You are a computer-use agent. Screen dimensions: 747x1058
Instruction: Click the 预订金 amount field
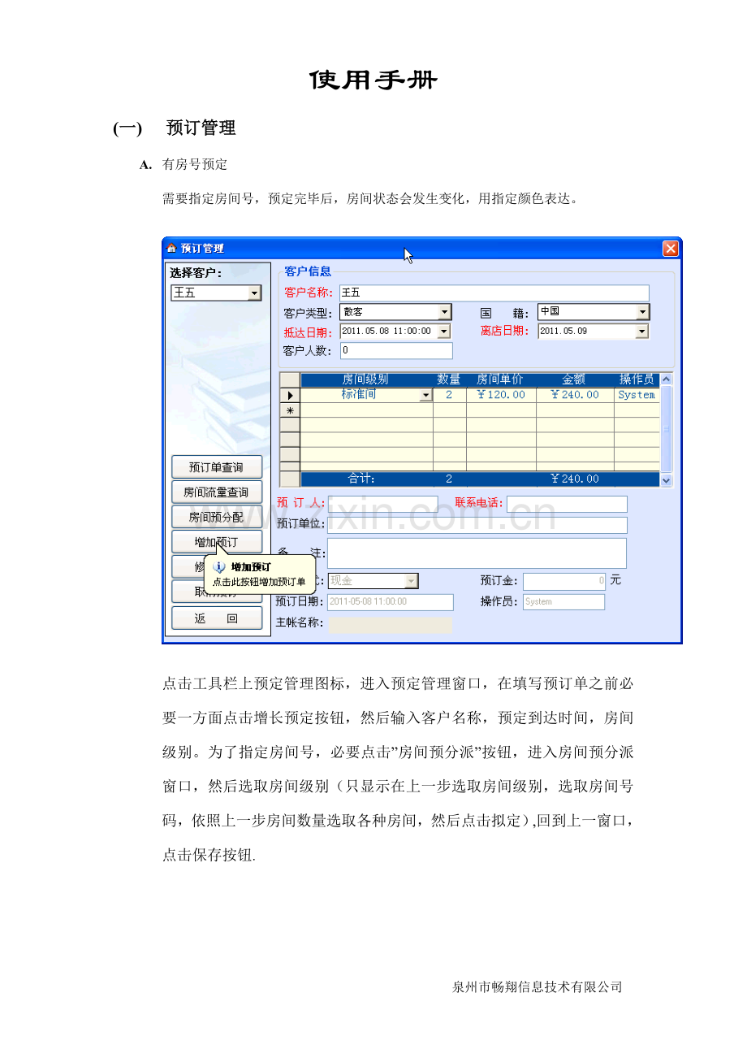click(564, 581)
